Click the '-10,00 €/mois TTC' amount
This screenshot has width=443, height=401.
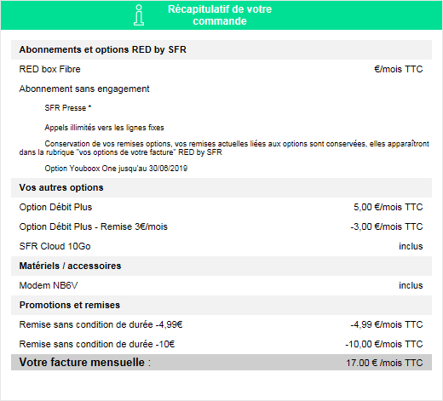(x=384, y=344)
